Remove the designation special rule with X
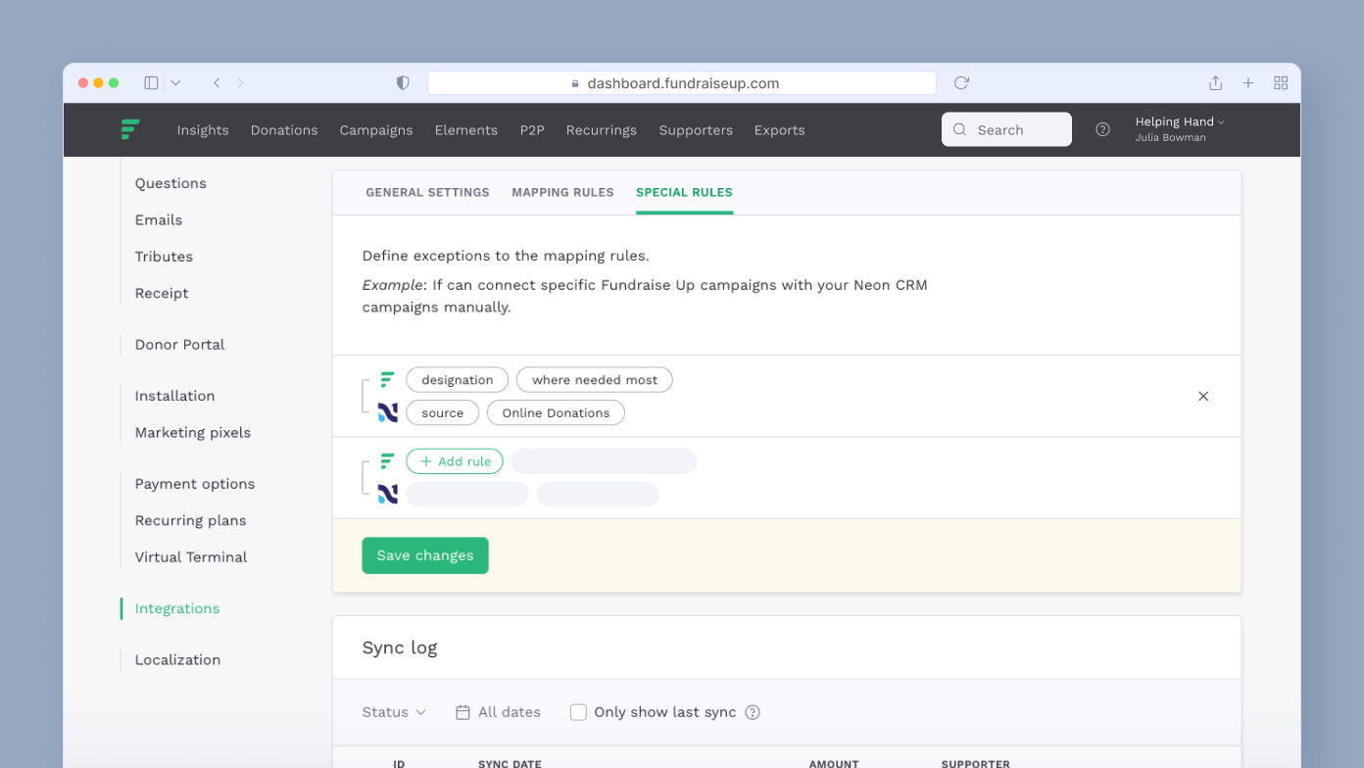The width and height of the screenshot is (1364, 768). [1203, 396]
